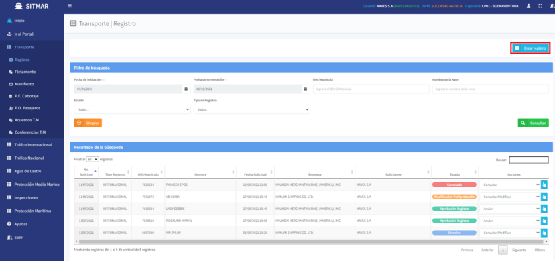
Task: Click the orange Limpiar button
Action: [88, 123]
